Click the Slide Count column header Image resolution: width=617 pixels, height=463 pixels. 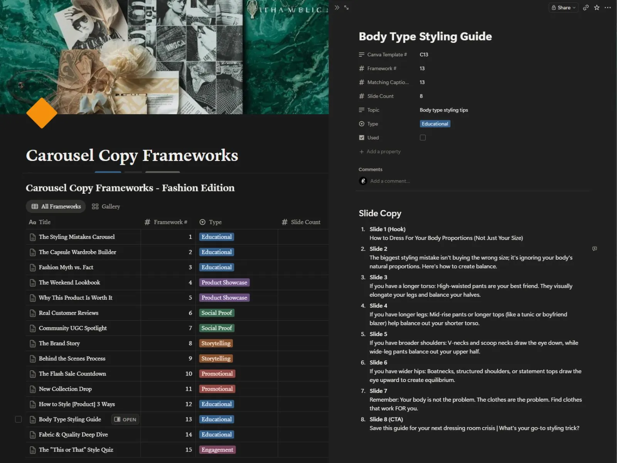click(x=301, y=222)
